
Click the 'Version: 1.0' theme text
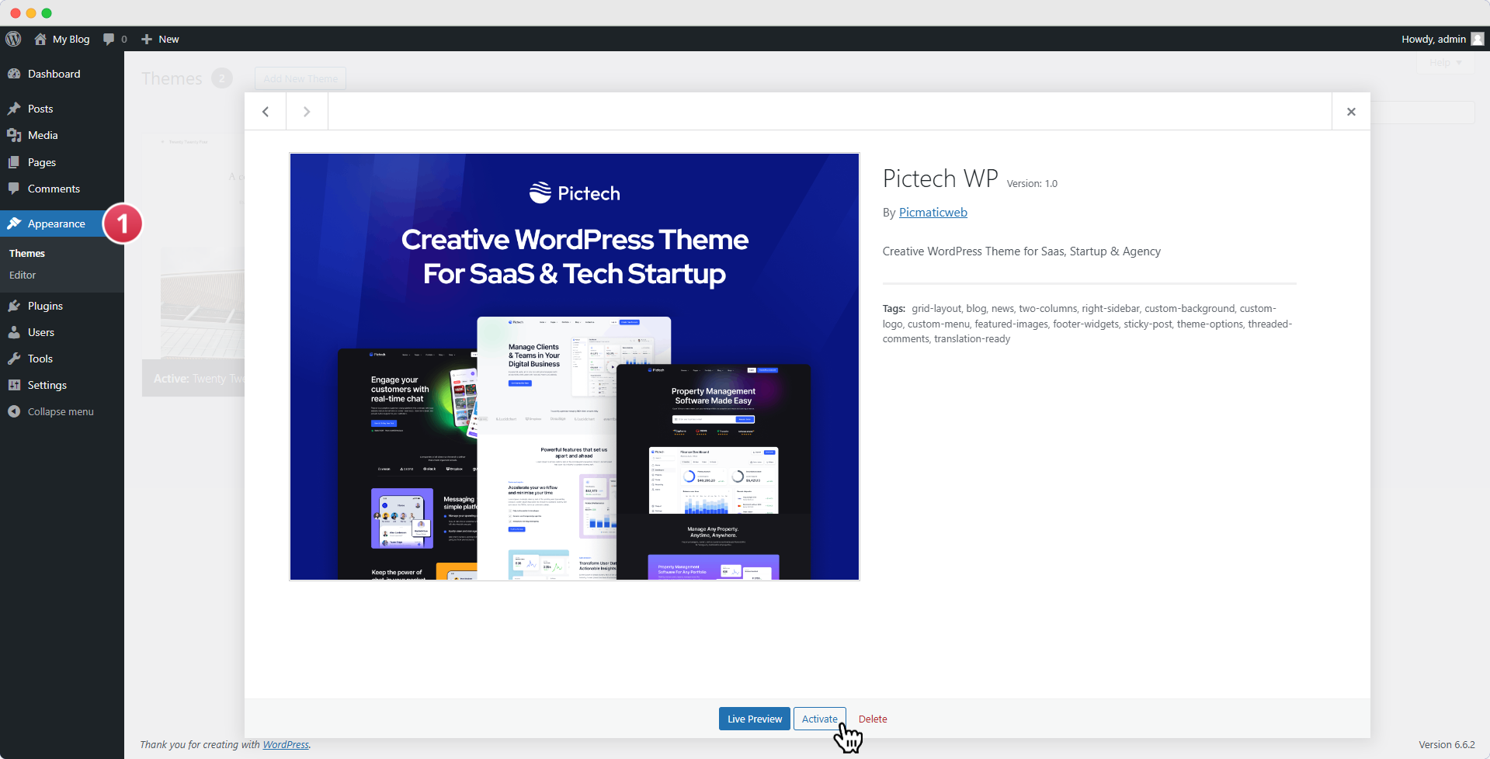click(1032, 184)
